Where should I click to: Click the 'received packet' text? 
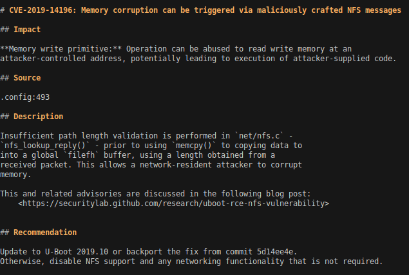click(33, 165)
